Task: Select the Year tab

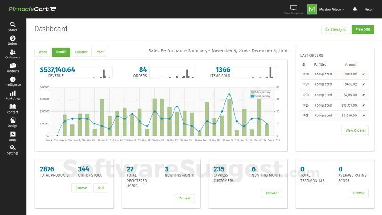Action: tap(100, 52)
